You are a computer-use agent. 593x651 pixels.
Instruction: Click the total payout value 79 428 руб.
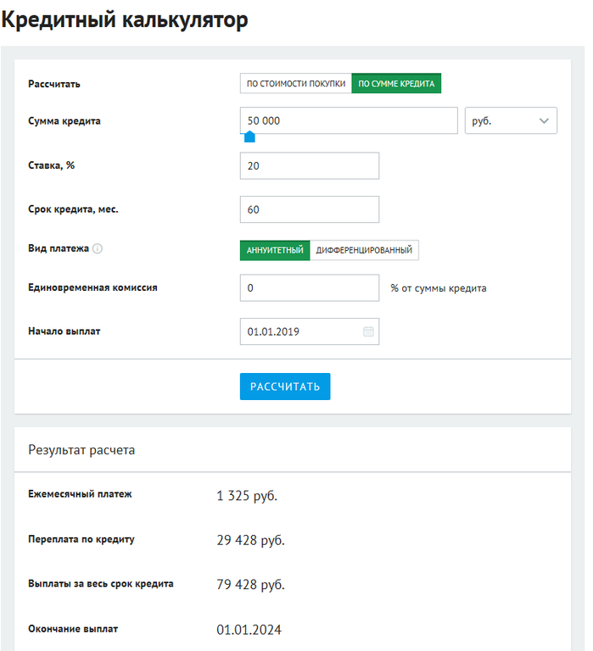pos(250,586)
